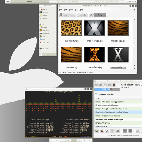The width and height of the screenshot is (142, 142).
Task: Click the round icon beside Current Playlist
Action: click(x=96, y=94)
